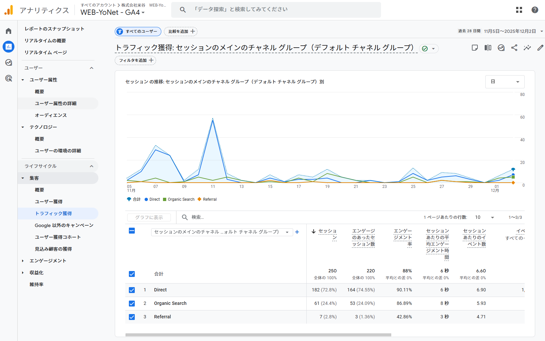Open the Advertising icon in left rail
The width and height of the screenshot is (545, 341).
click(x=9, y=78)
